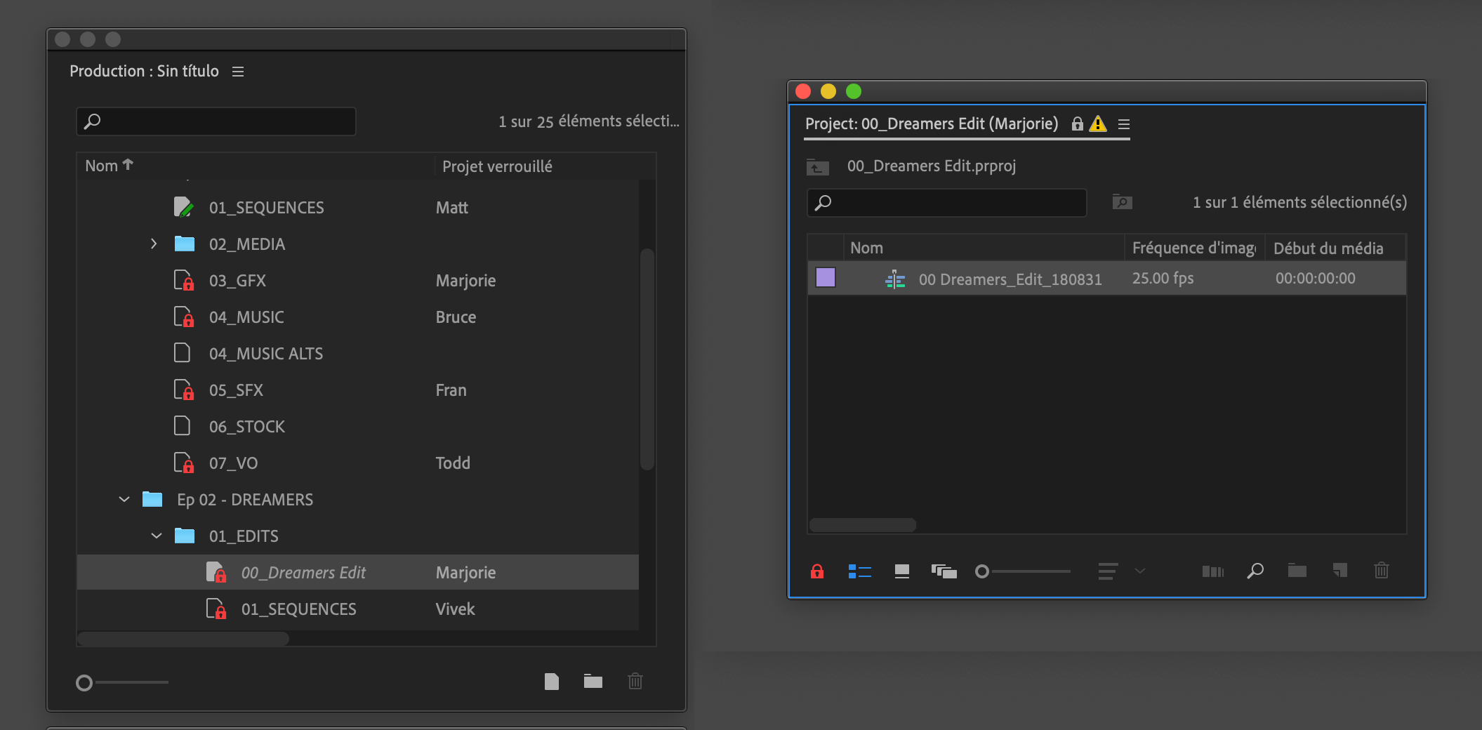Open Find in the project panel

[x=1255, y=571]
